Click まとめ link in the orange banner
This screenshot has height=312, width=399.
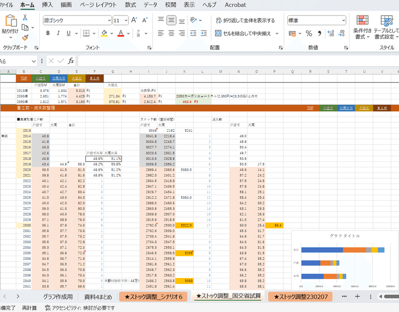pyautogui.click(x=382, y=108)
